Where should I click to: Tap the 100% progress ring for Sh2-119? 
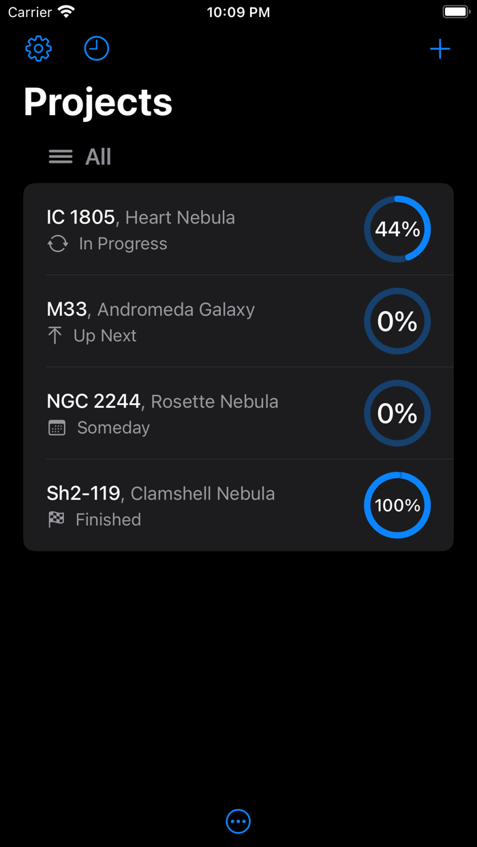click(397, 505)
